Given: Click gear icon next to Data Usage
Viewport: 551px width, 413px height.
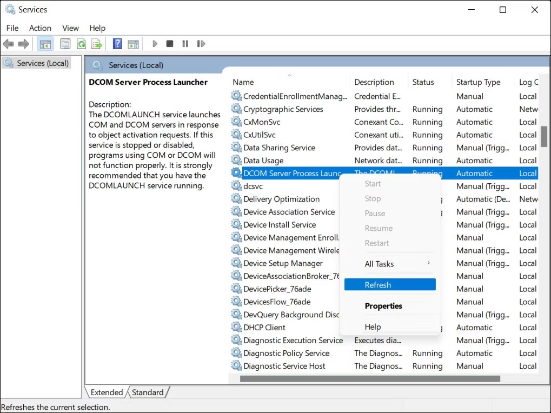Looking at the screenshot, I should click(x=236, y=161).
